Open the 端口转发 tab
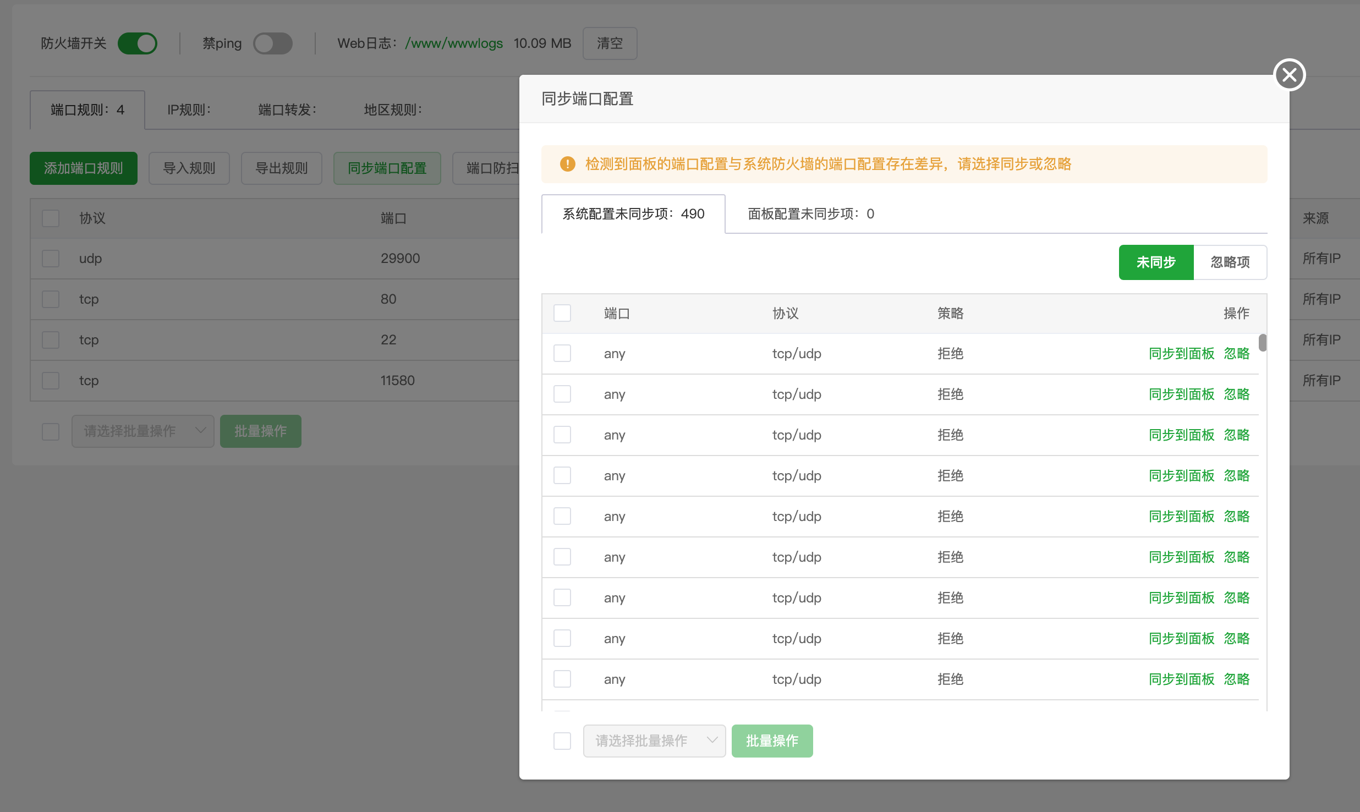Image resolution: width=1360 pixels, height=812 pixels. click(x=287, y=109)
